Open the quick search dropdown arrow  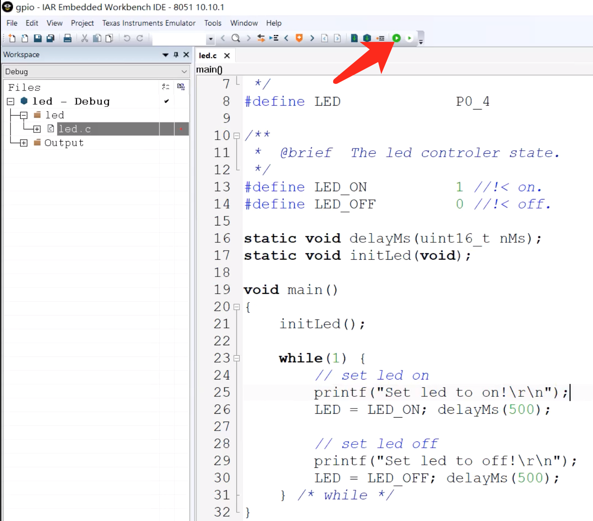pos(210,39)
